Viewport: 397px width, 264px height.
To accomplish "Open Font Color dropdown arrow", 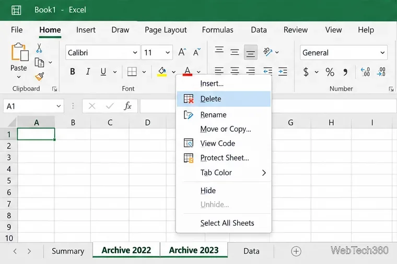I will tap(198, 72).
